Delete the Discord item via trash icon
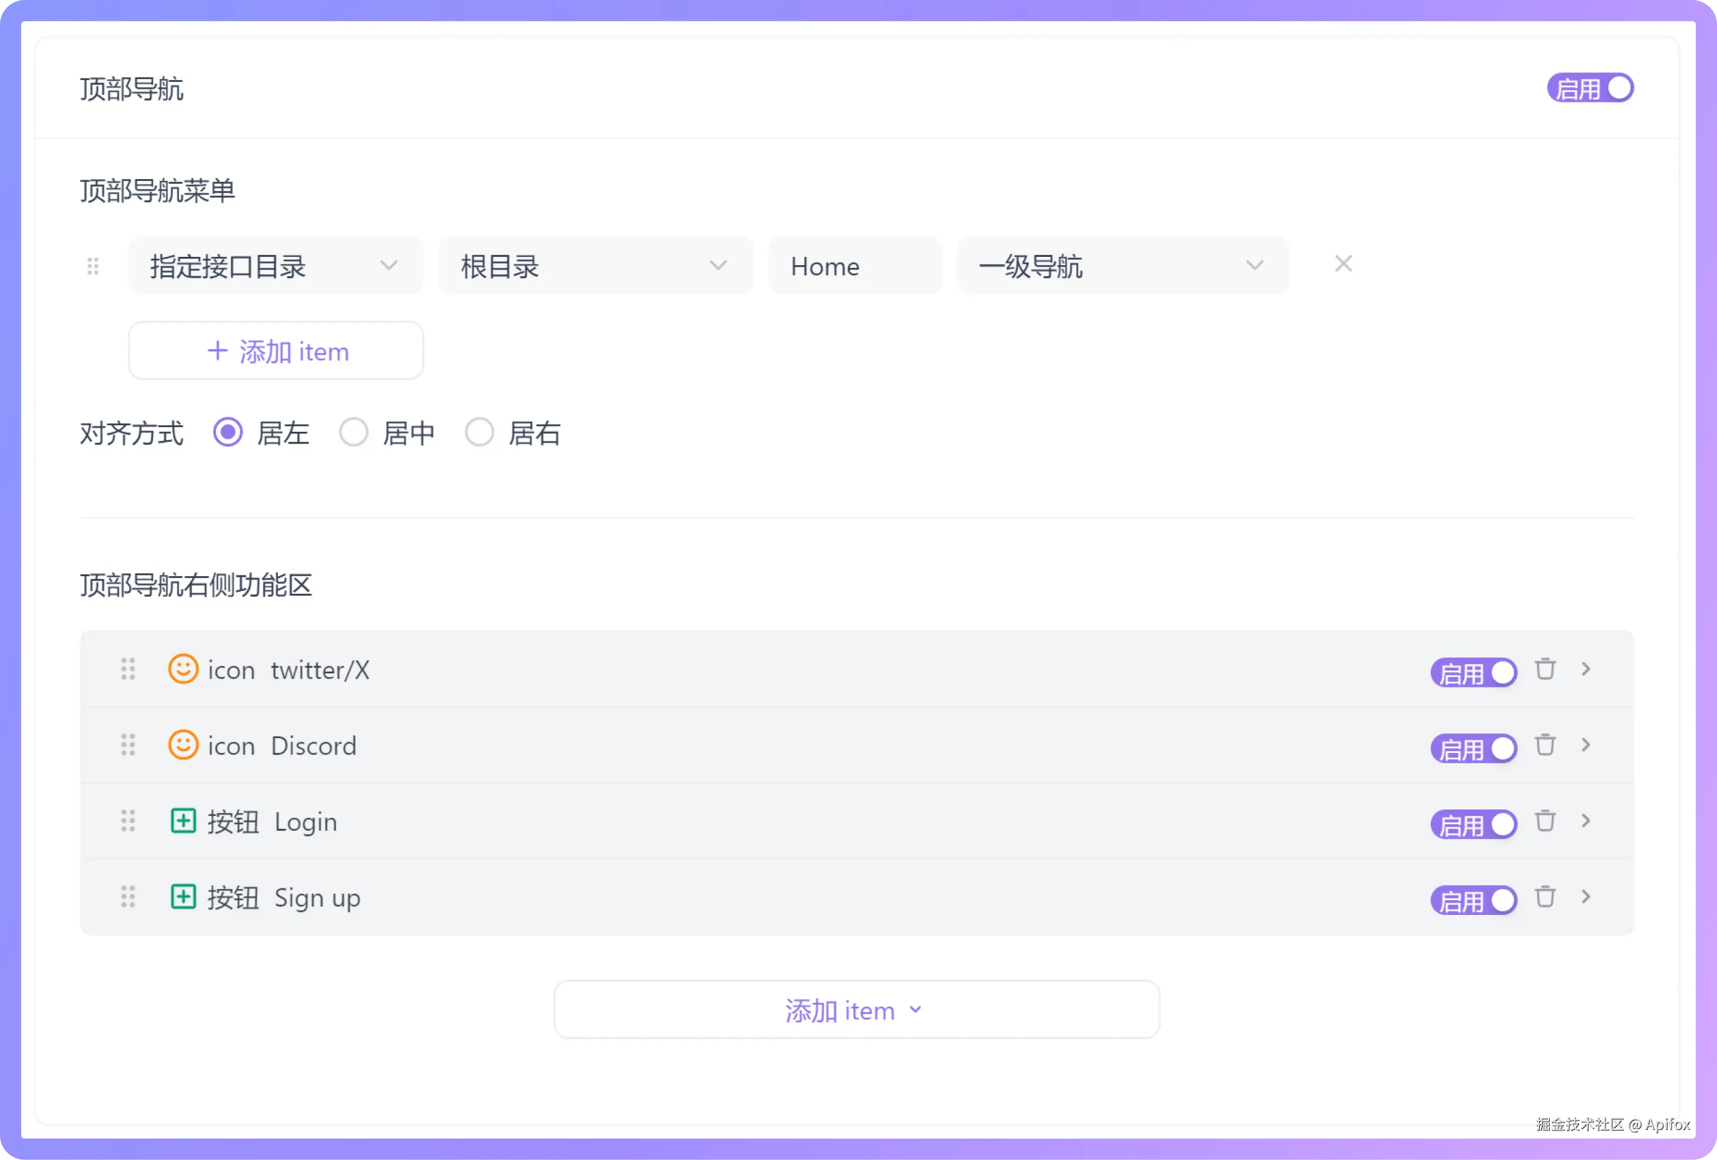This screenshot has height=1160, width=1717. click(x=1546, y=745)
